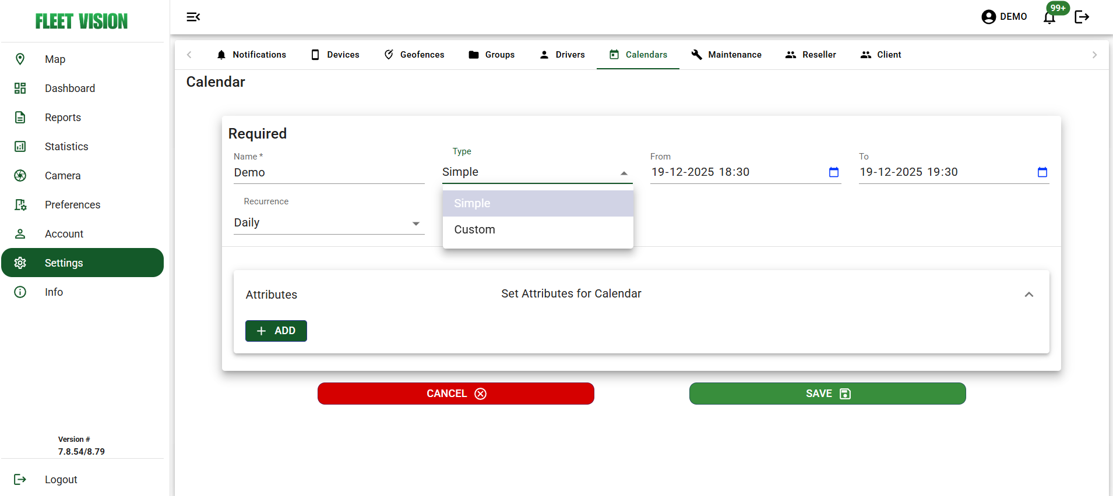1113x496 pixels.
Task: Click the Geofences tab icon
Action: click(389, 55)
